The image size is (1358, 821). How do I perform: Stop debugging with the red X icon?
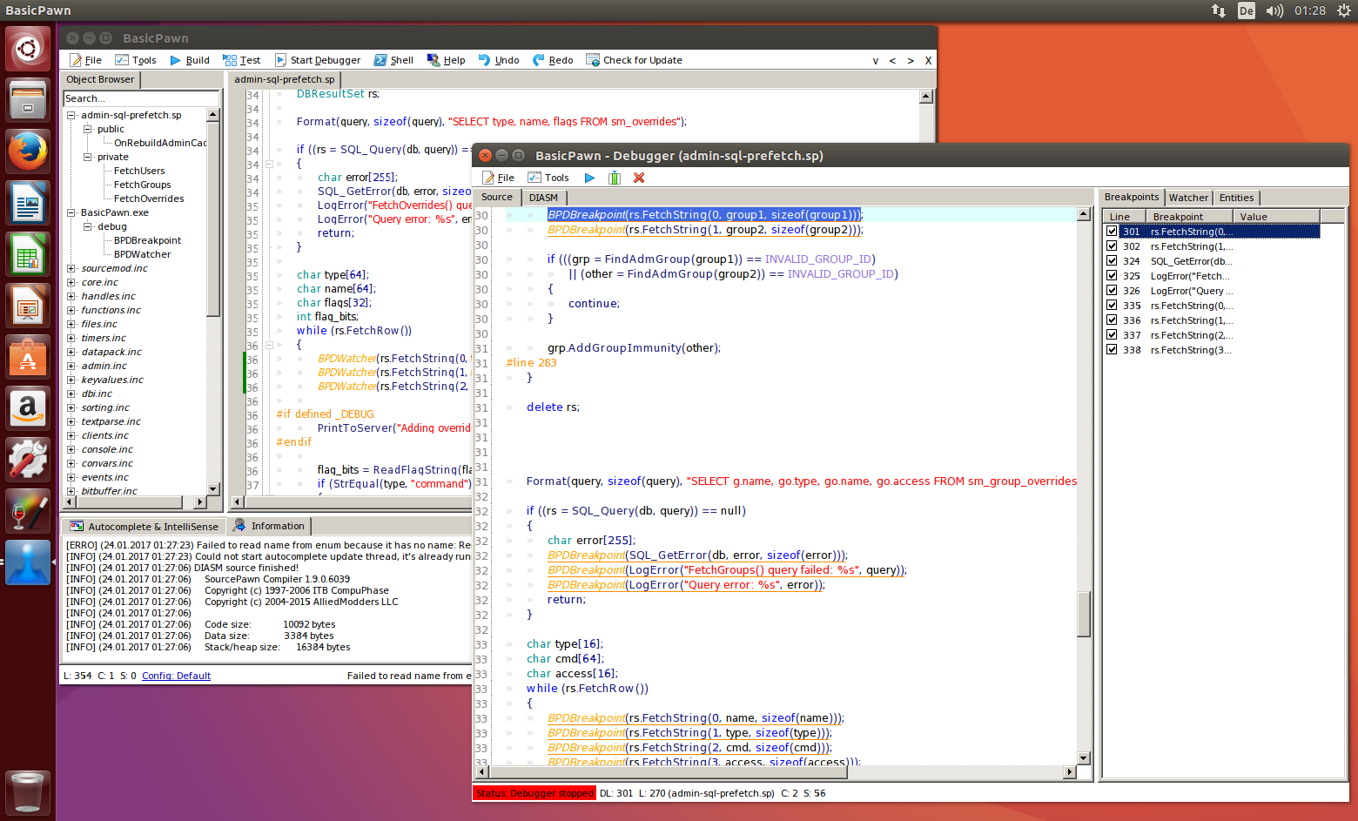coord(639,178)
